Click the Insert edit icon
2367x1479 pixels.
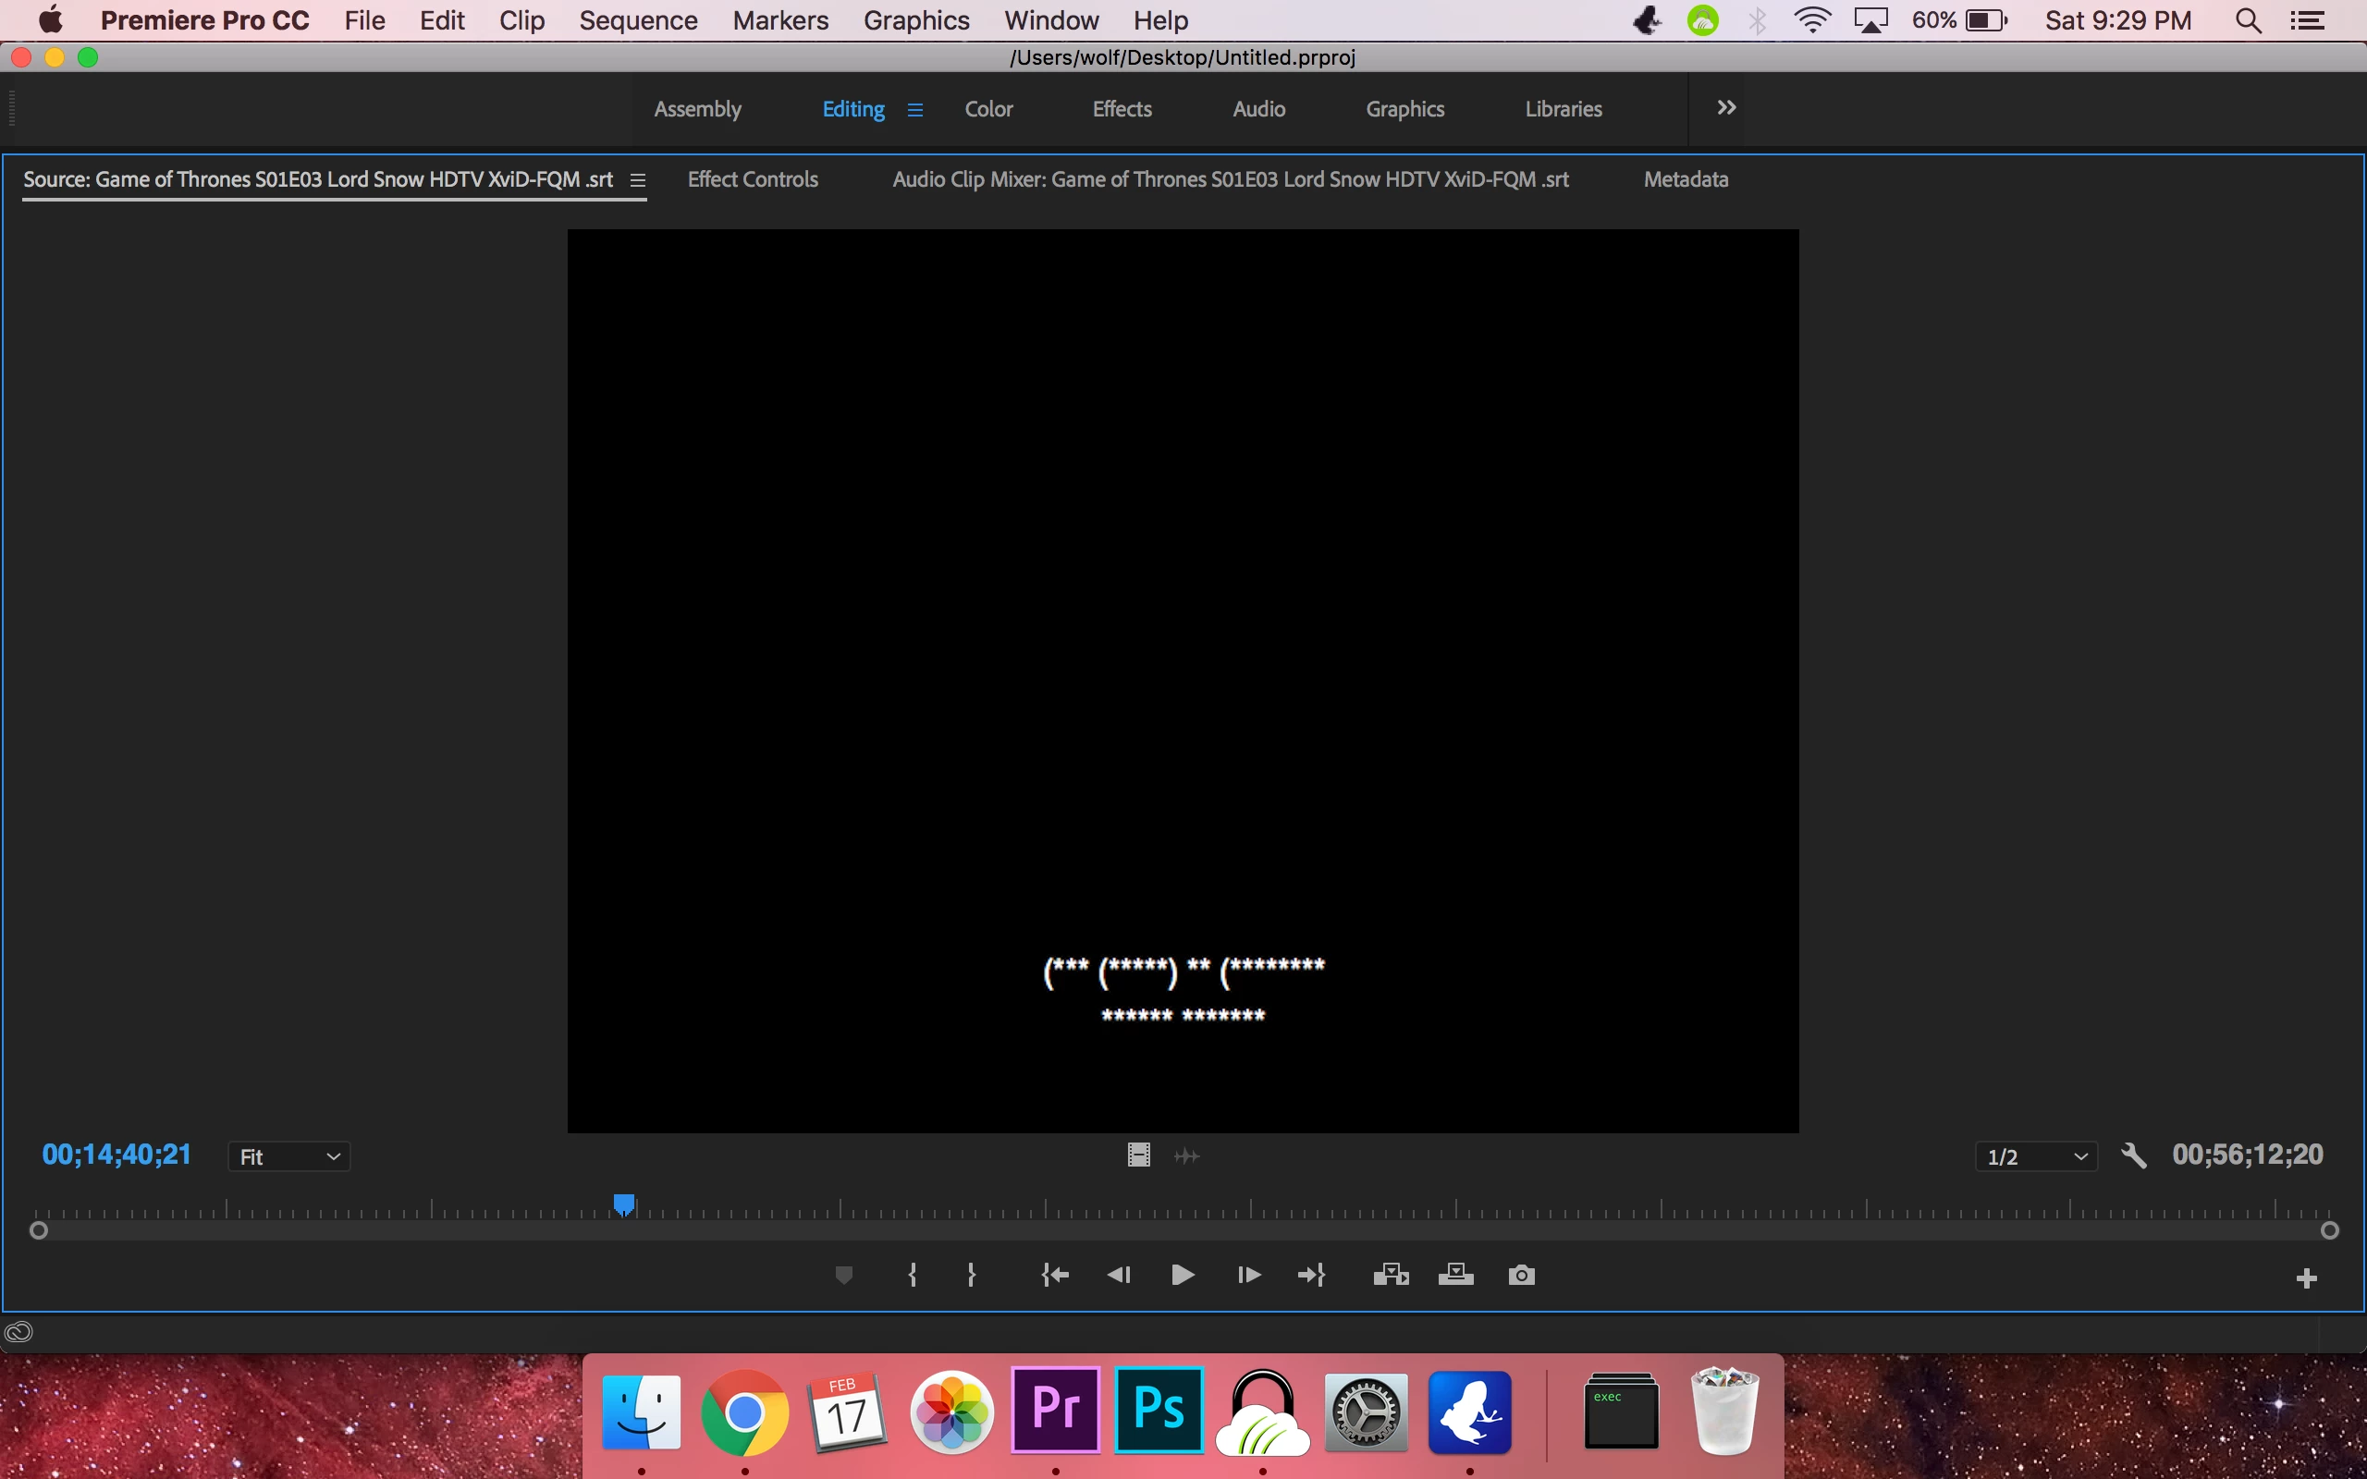(1391, 1275)
